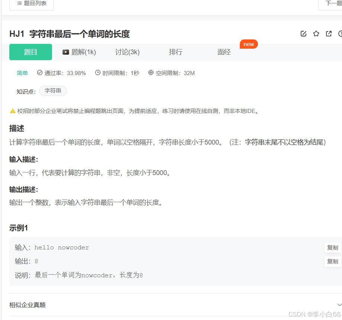The height and width of the screenshot is (320, 342).
Task: Select the 字符串 knowledge tag
Action: (x=53, y=91)
